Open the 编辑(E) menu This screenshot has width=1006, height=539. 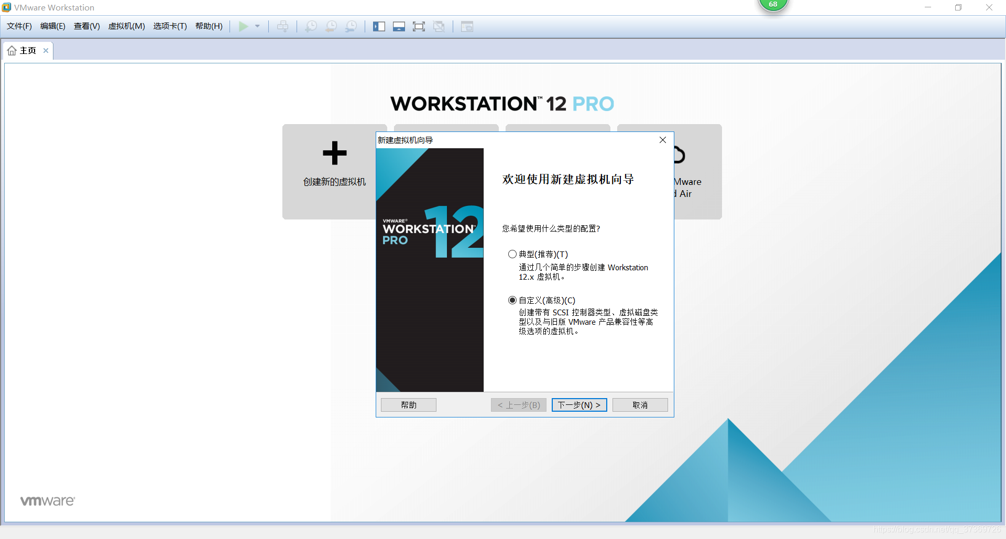(x=53, y=26)
